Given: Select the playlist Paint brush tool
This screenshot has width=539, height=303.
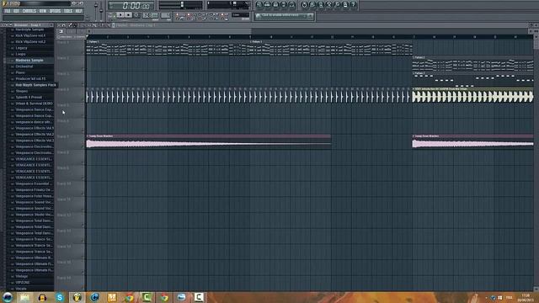Looking at the screenshot, I should click(x=75, y=25).
